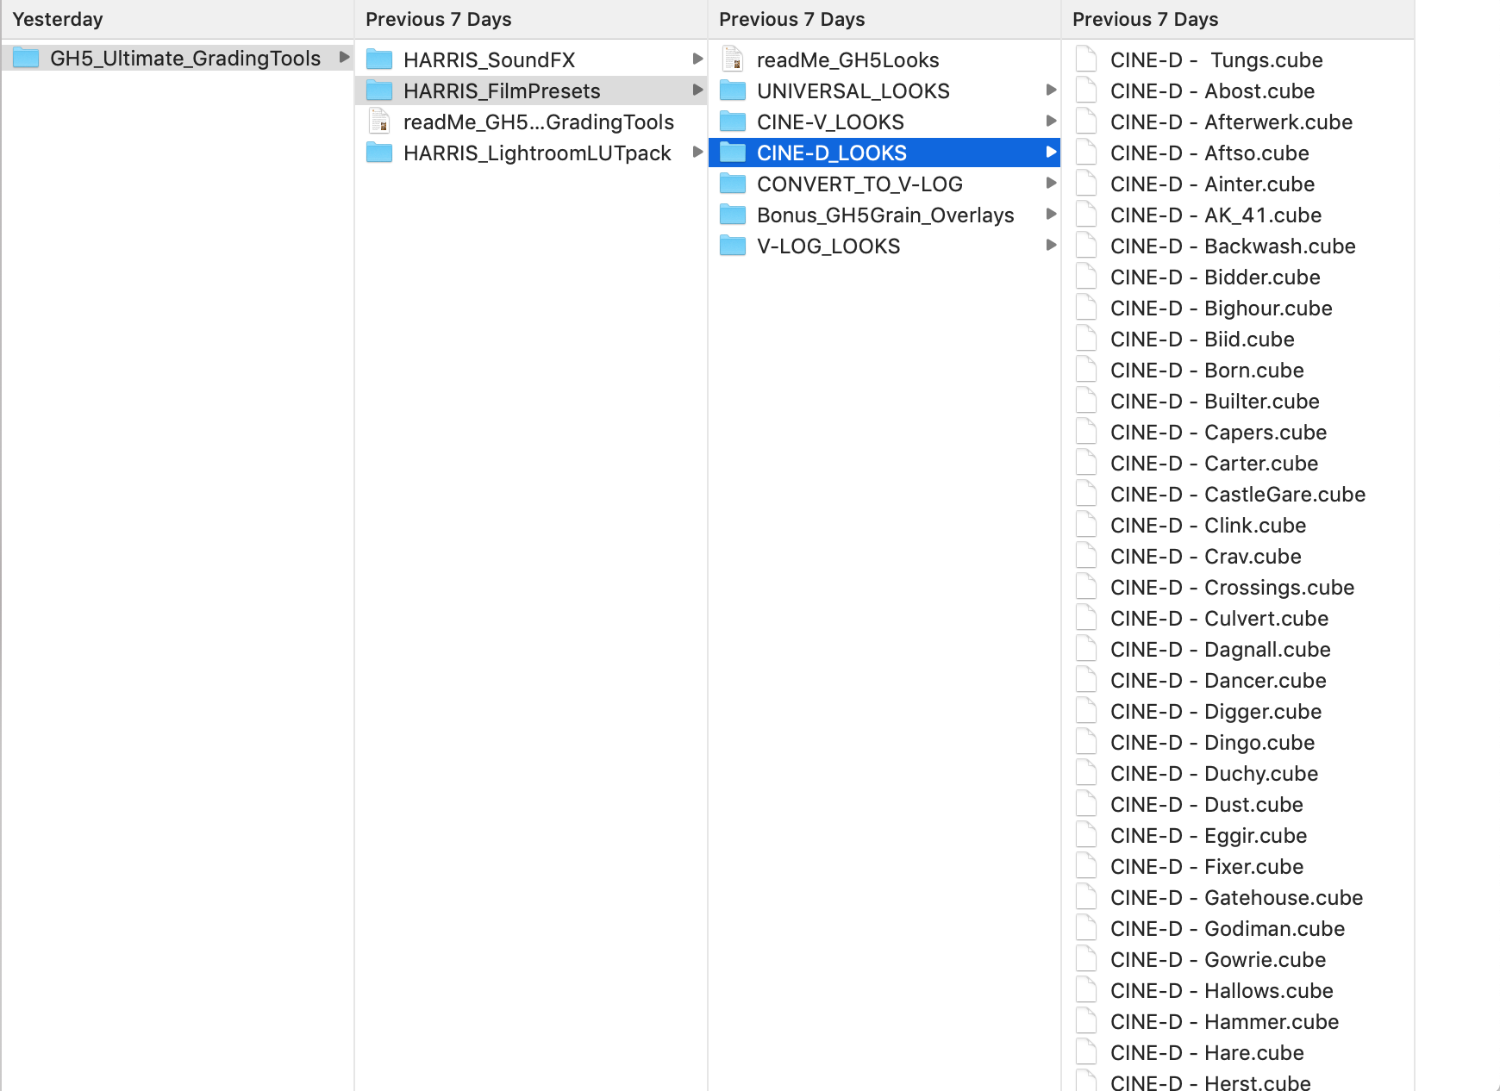Select the file name CINE-D - Herst.cube
This screenshot has width=1500, height=1091.
1210,1082
